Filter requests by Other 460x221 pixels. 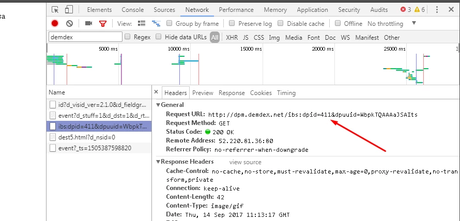[392, 38]
